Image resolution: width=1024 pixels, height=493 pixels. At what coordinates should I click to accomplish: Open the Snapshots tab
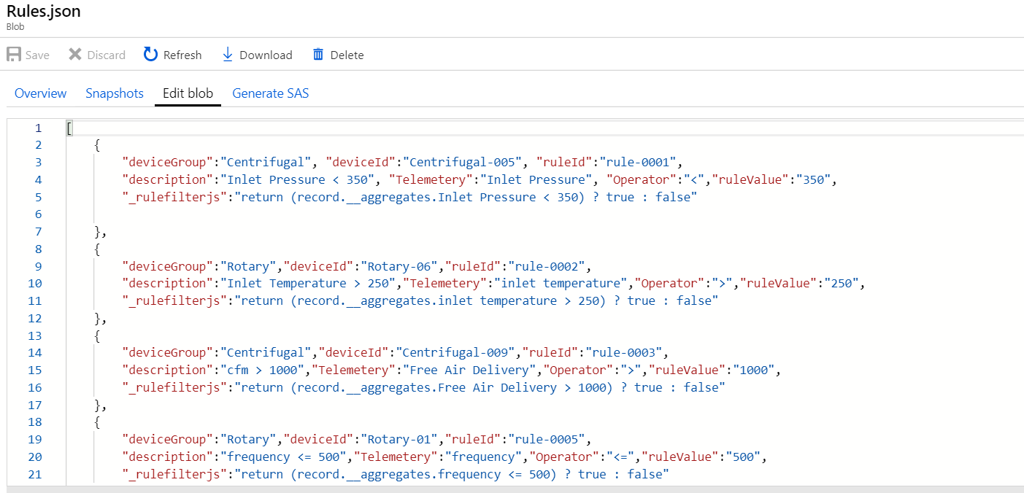(x=115, y=93)
